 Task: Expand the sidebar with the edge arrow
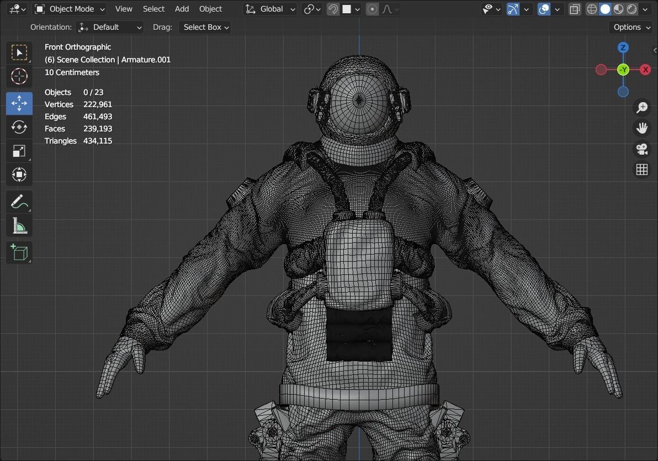tap(655, 50)
